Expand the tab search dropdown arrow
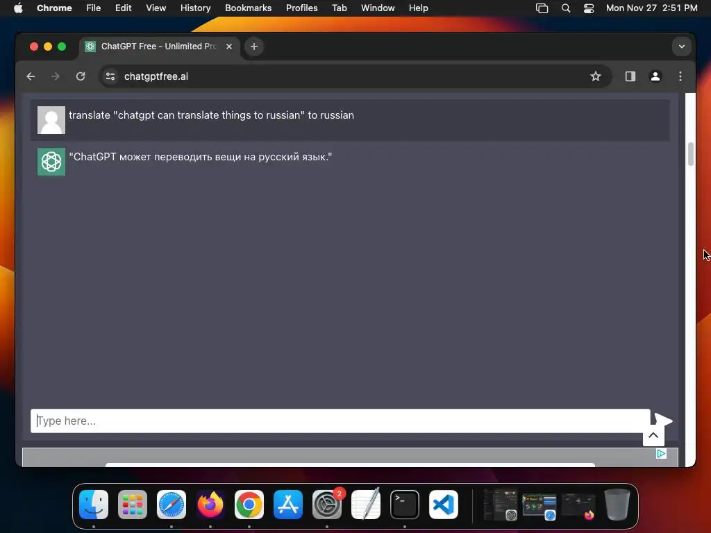Screen dimensions: 711x533 pos(682,46)
